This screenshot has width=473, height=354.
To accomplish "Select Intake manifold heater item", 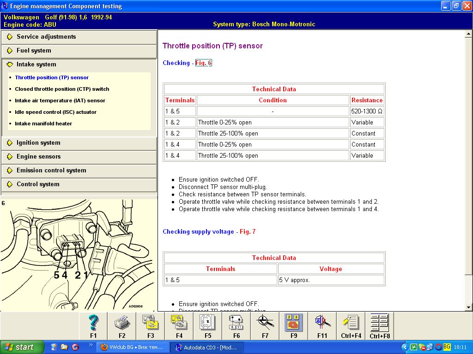I will [x=43, y=124].
